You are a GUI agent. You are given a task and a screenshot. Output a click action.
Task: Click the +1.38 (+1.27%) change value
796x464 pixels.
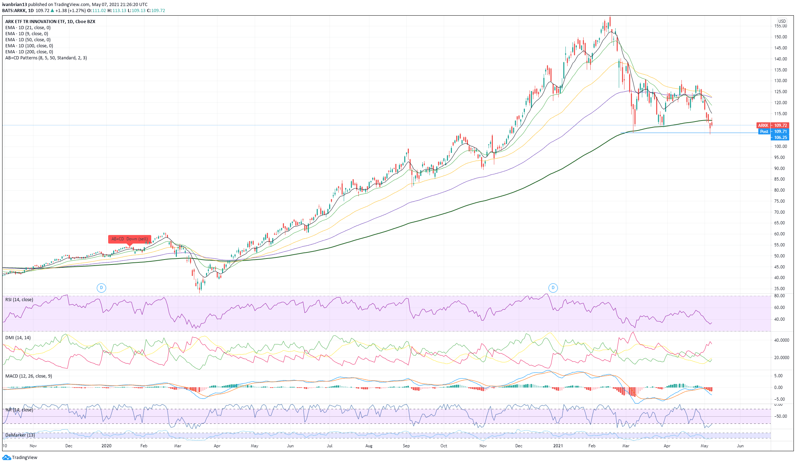pyautogui.click(x=71, y=10)
